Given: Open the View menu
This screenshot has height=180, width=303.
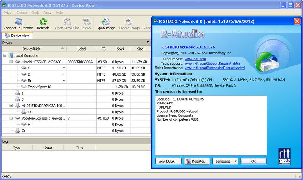Looking at the screenshot, I should [48, 13].
